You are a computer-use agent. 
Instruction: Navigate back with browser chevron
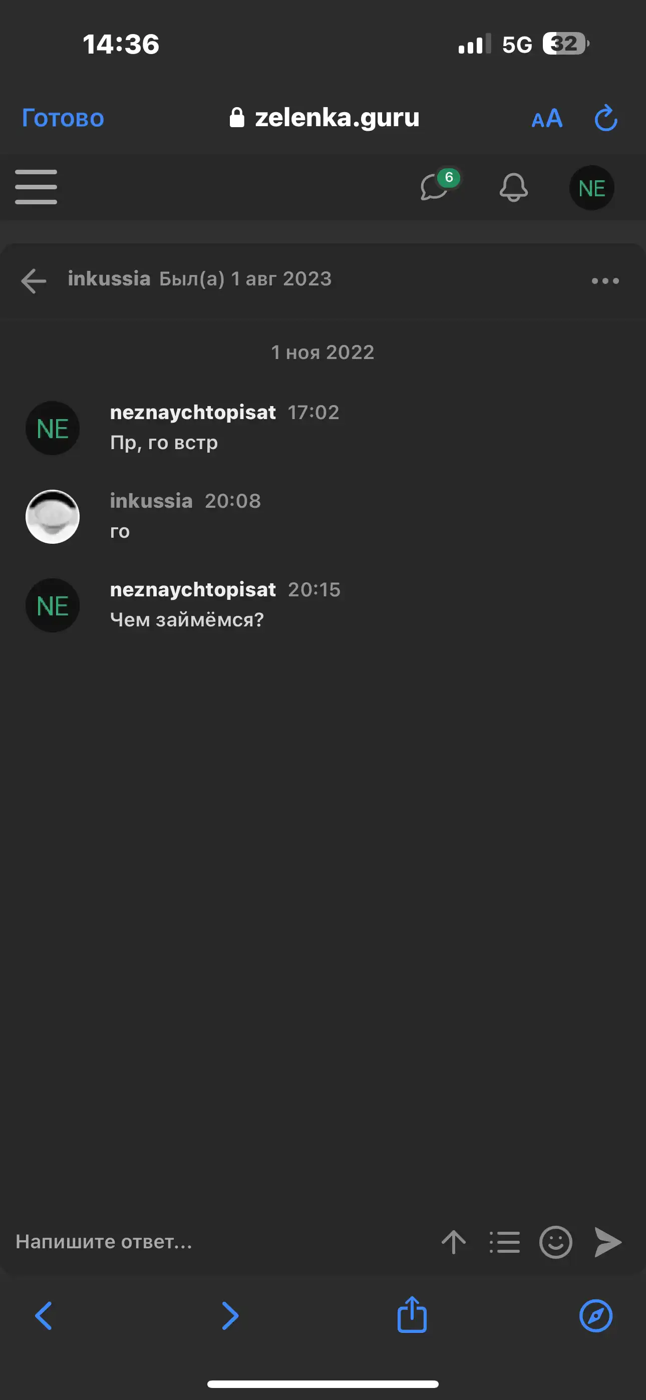click(44, 1316)
